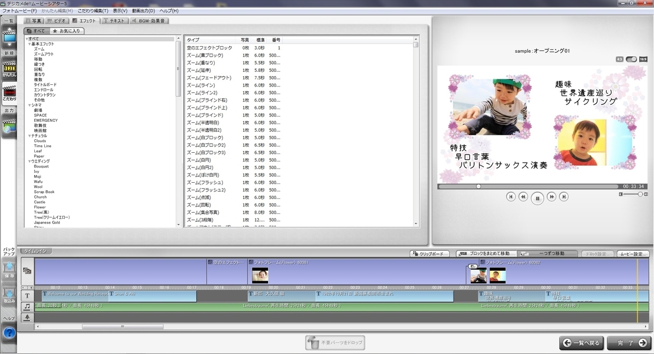Switch to the 写真 tab
The image size is (654, 354).
pyautogui.click(x=34, y=21)
